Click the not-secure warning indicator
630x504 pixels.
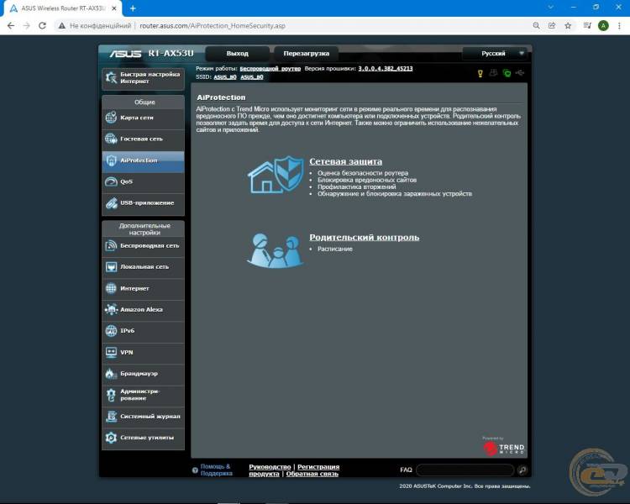point(95,26)
